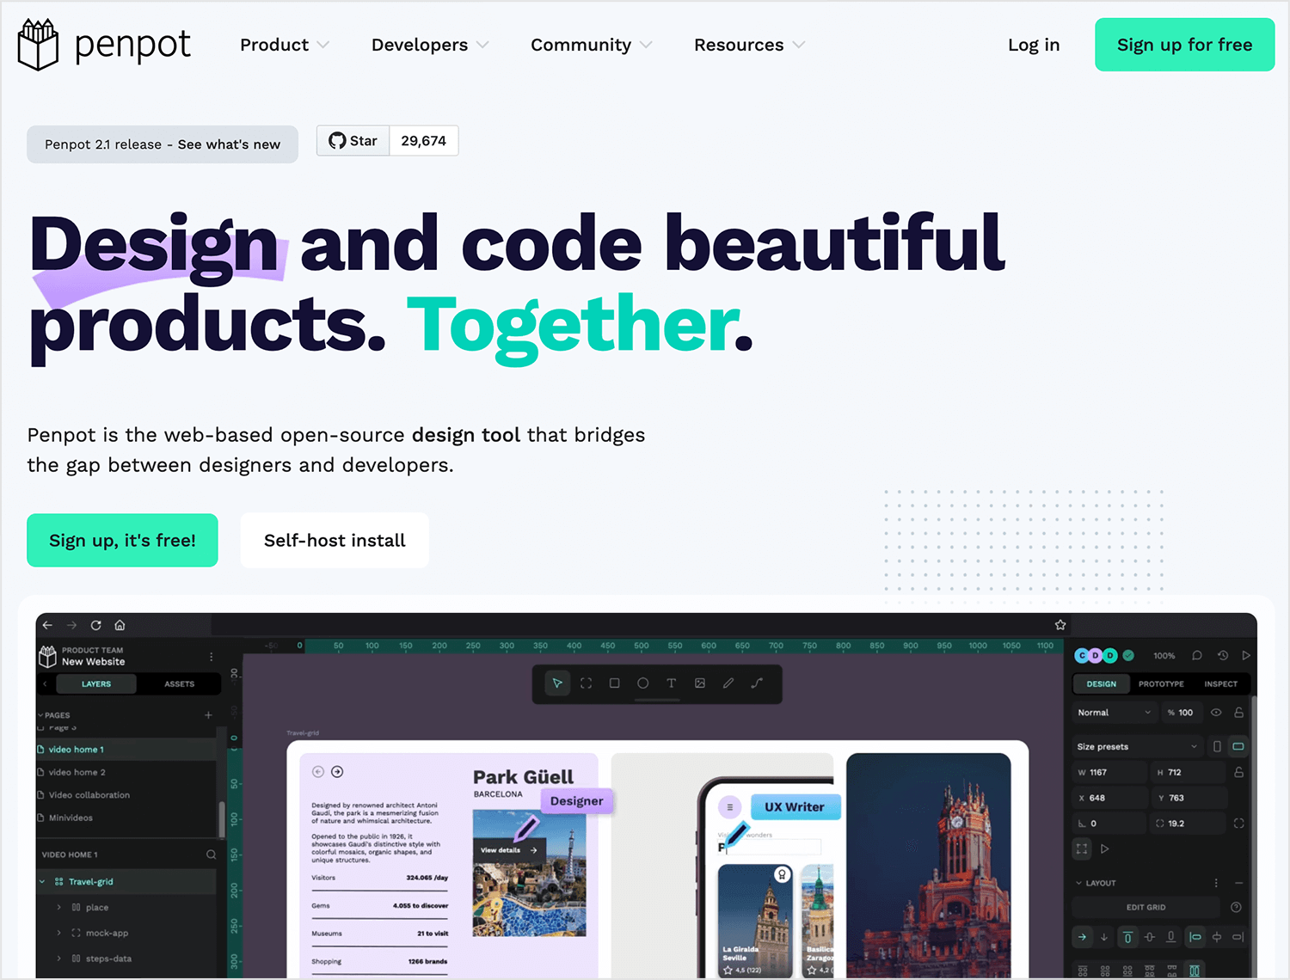Select the Rectangle tool
1290x980 pixels.
[614, 683]
